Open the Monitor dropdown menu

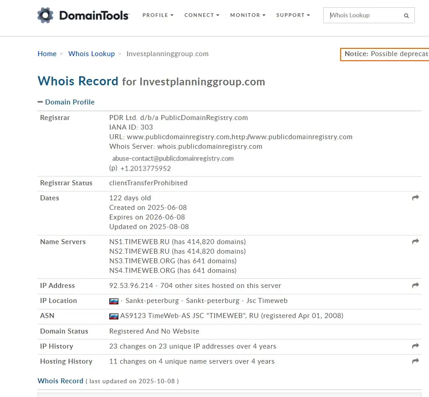248,15
